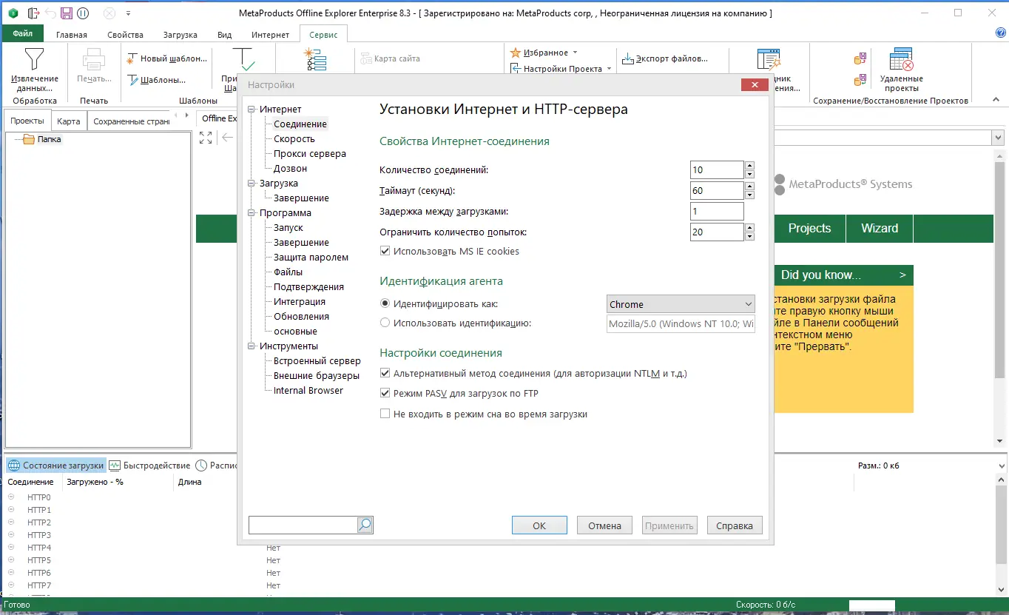
Task: Switch to the Карта left panel tab
Action: coord(69,121)
